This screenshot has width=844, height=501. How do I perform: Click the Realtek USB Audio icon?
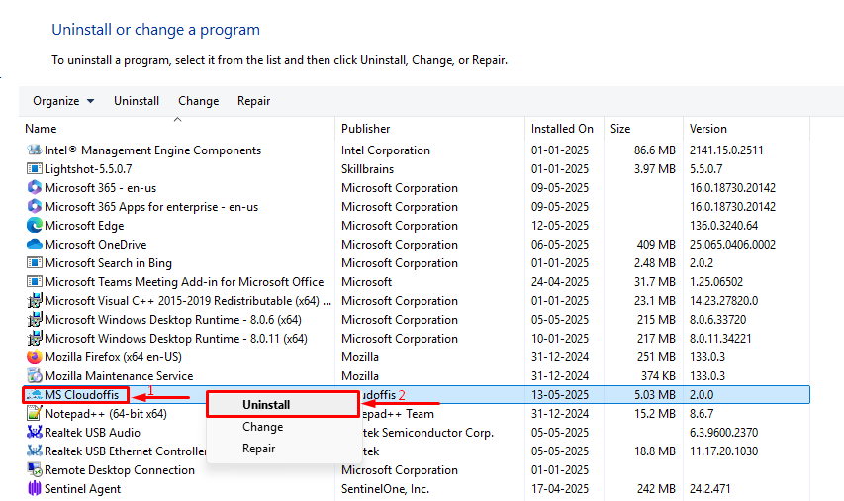click(35, 432)
